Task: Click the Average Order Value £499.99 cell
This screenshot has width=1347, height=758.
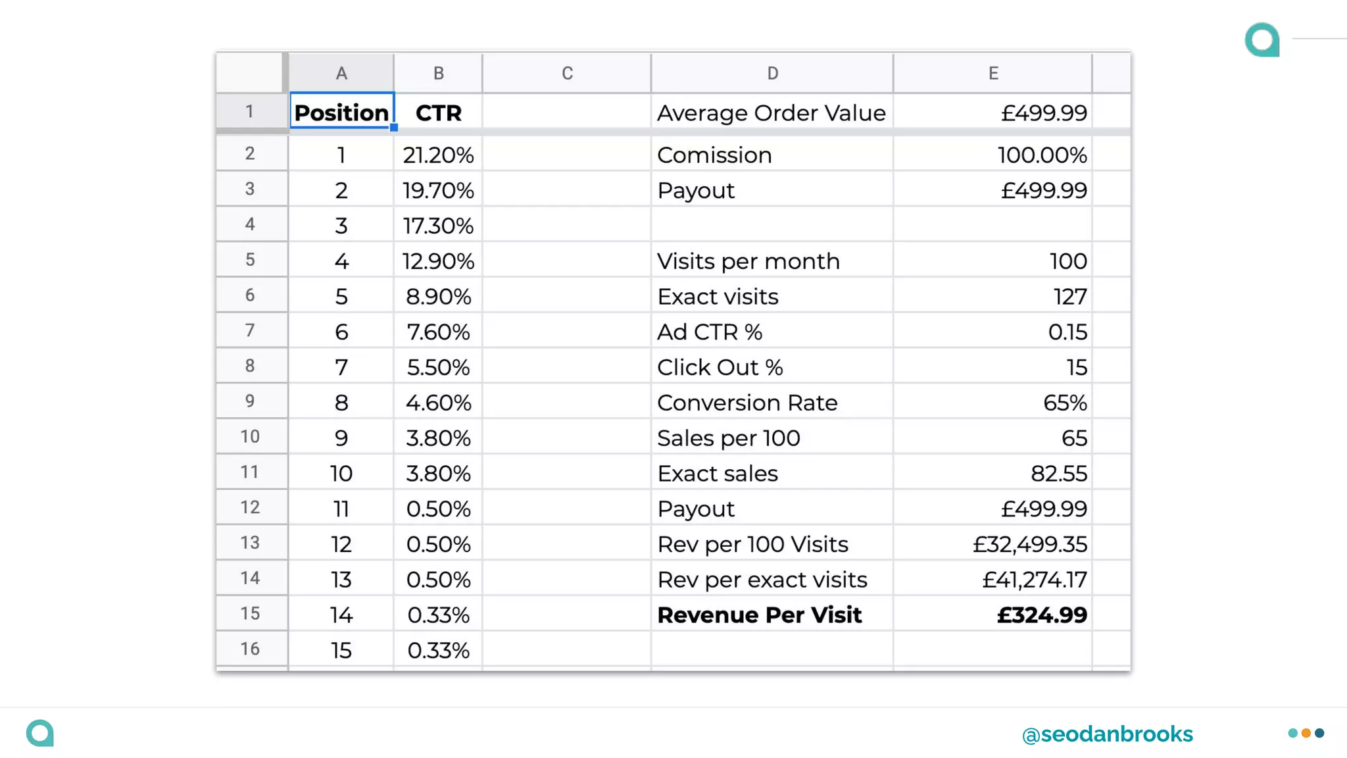Action: (992, 113)
